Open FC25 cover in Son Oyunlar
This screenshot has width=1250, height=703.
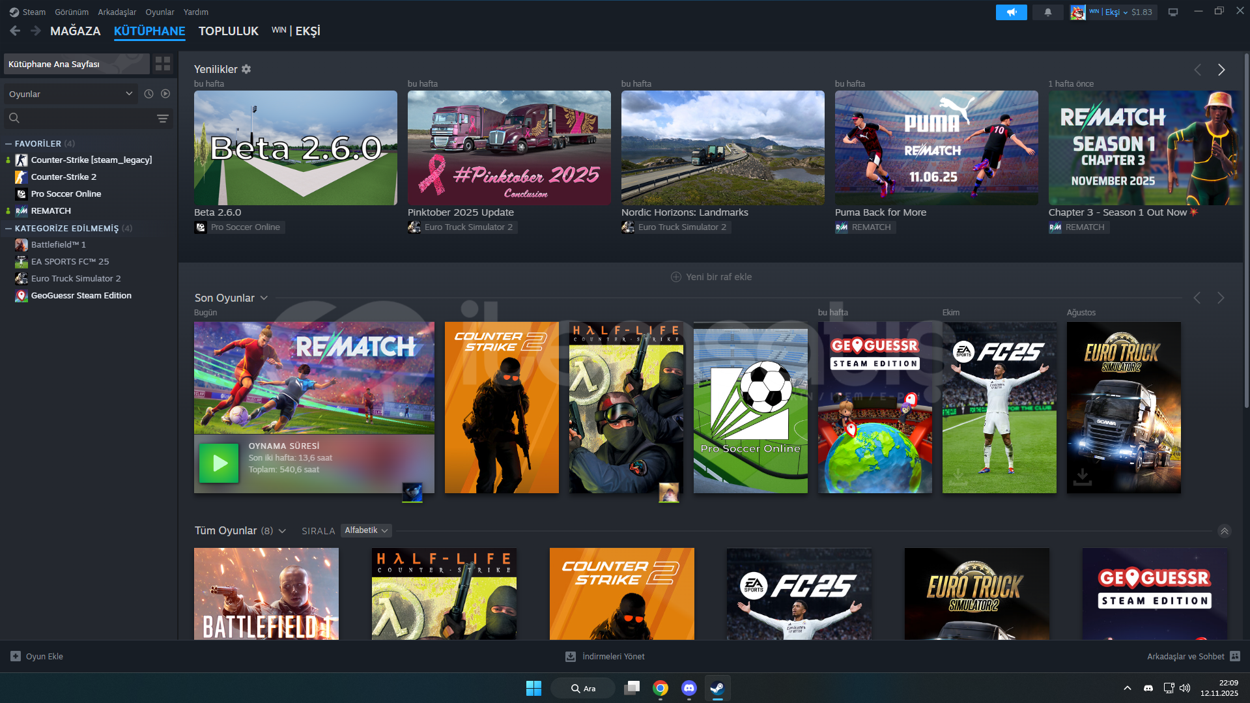[x=999, y=408]
